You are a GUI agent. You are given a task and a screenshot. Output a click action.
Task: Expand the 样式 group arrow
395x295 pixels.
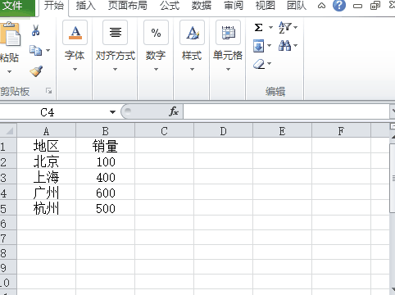click(x=192, y=70)
